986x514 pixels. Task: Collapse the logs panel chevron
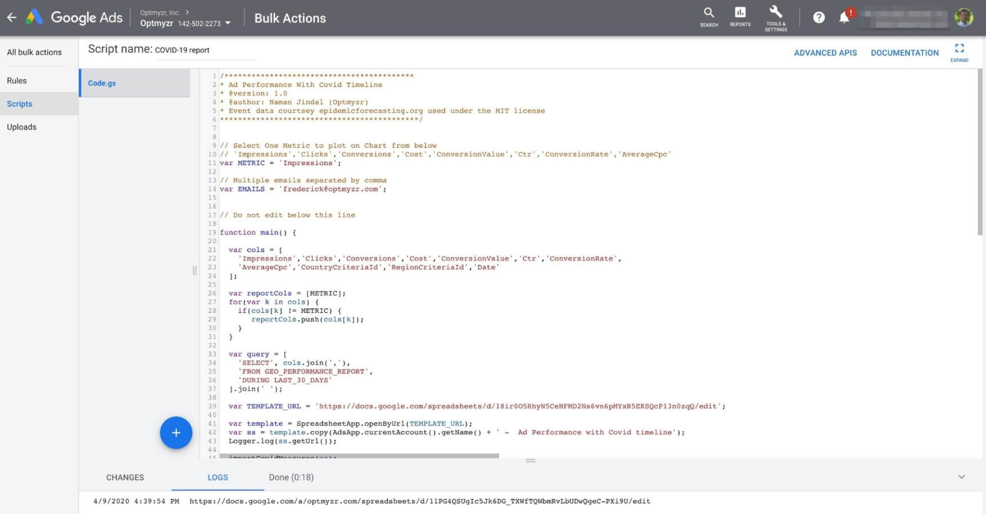tap(961, 477)
